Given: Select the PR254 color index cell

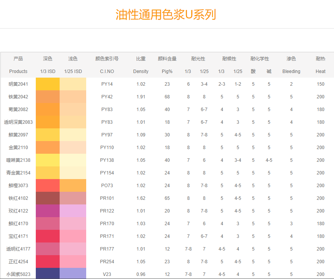Looking at the screenshot, I should pyautogui.click(x=107, y=262).
